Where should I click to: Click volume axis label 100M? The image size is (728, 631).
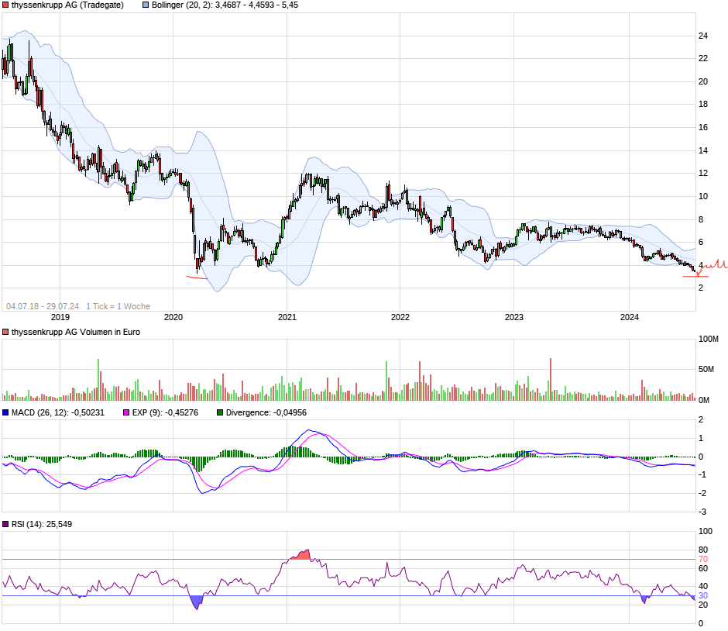(x=709, y=339)
